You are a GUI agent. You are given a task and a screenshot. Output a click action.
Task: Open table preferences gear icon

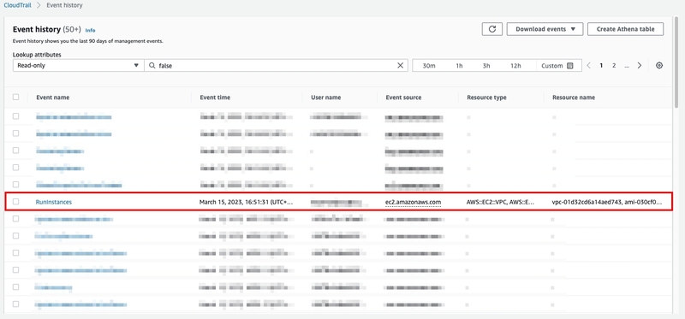coord(659,66)
